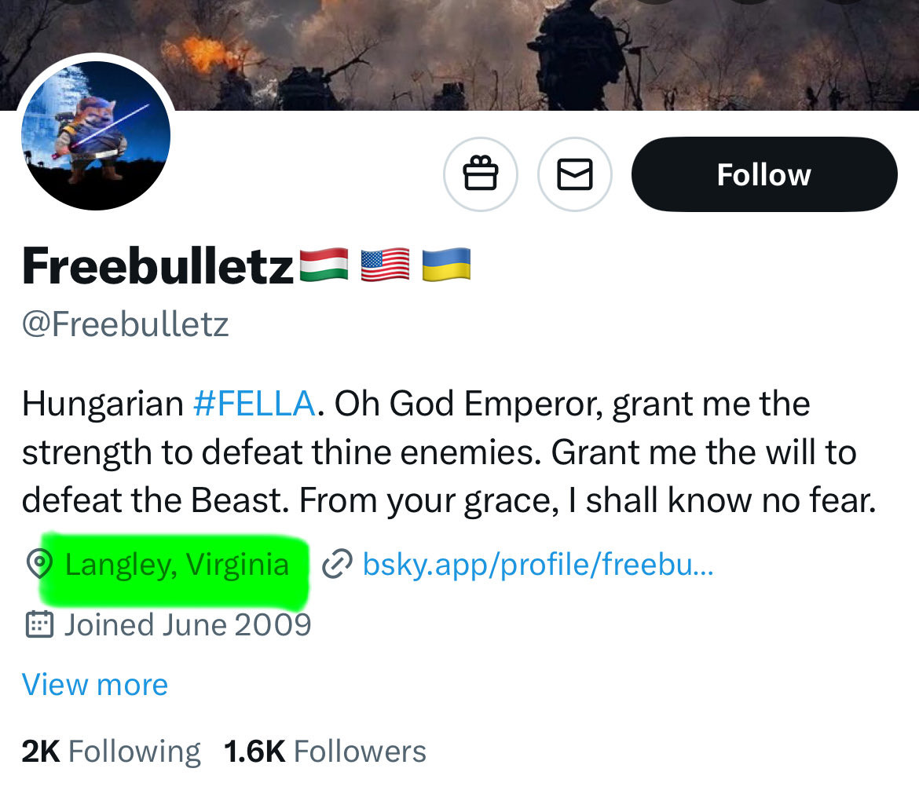Open the profile avatar picture
919x805 pixels.
click(95, 135)
